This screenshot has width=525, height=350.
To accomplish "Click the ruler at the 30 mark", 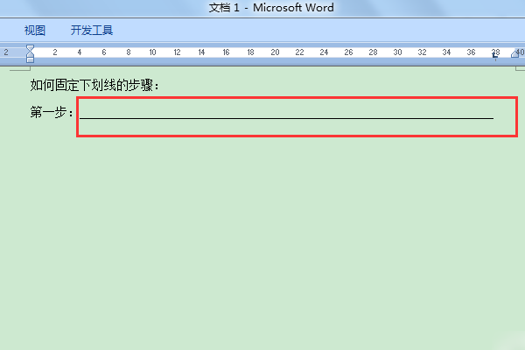I will (x=397, y=52).
